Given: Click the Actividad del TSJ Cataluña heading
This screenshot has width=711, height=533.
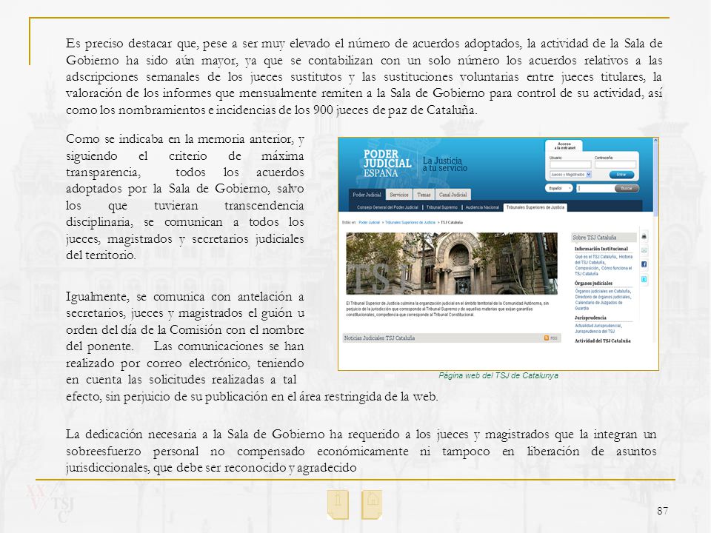Looking at the screenshot, I should 603,341.
